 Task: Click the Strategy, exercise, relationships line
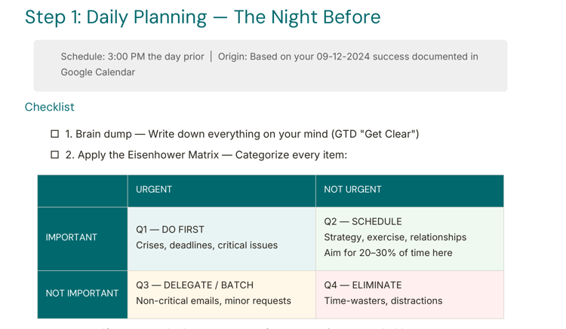point(395,237)
